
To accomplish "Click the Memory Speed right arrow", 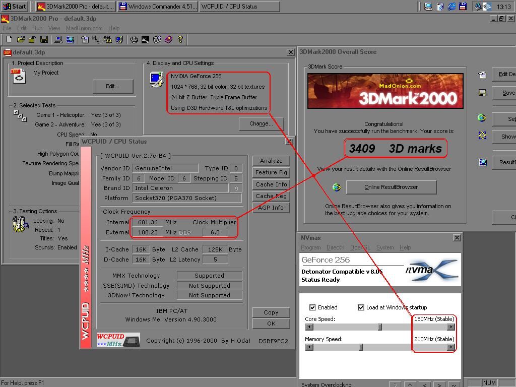I will click(451, 347).
